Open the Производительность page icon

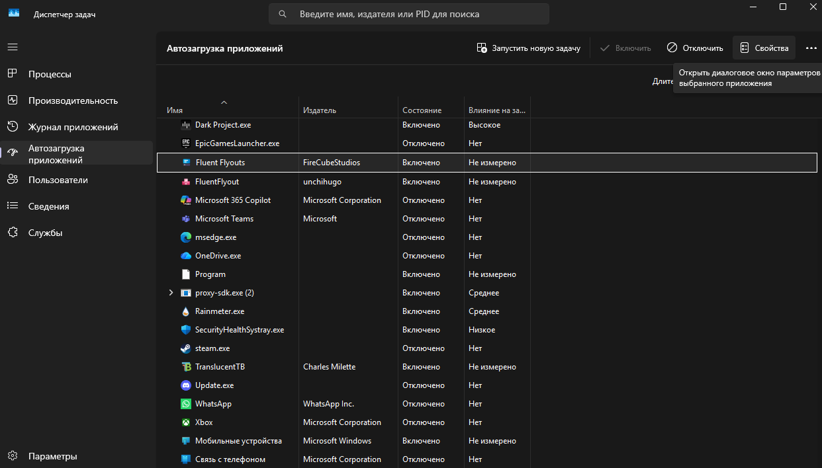click(x=13, y=100)
